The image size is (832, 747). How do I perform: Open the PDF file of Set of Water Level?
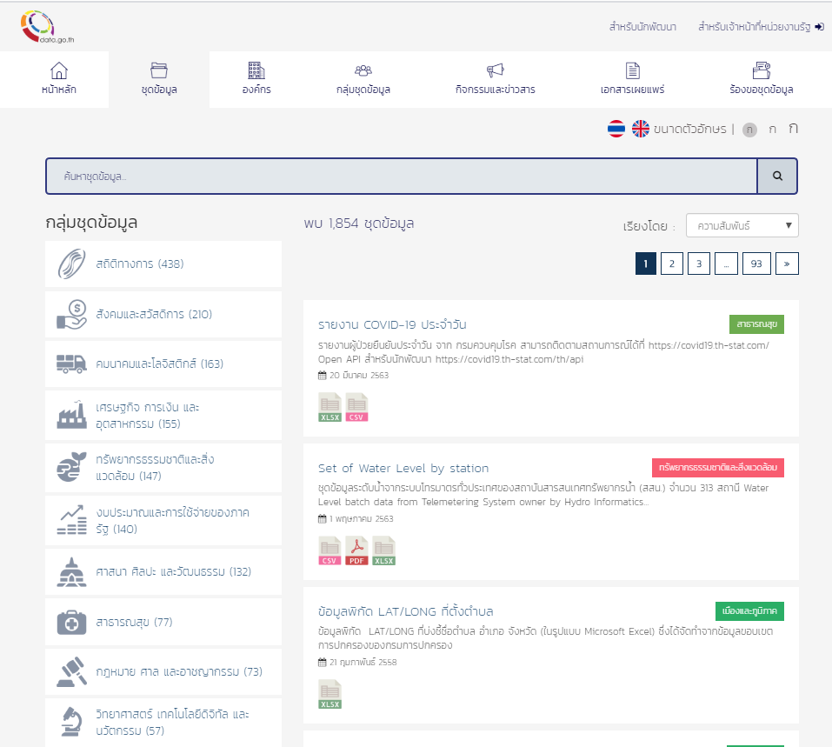tap(356, 551)
